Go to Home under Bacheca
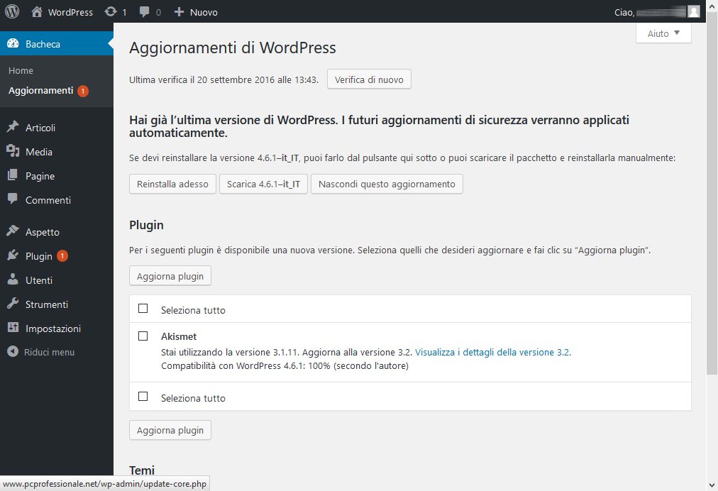 [21, 70]
